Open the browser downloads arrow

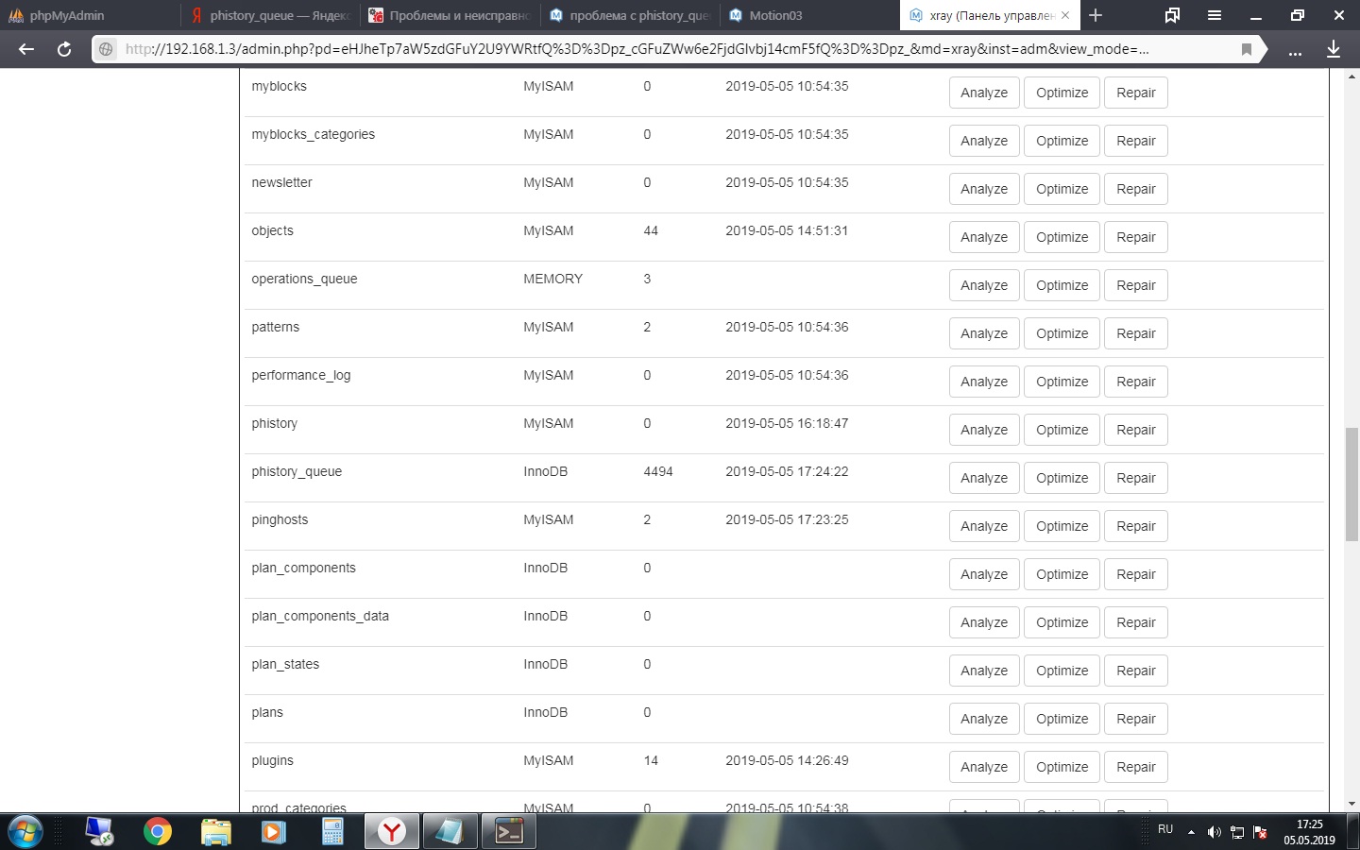(1334, 49)
